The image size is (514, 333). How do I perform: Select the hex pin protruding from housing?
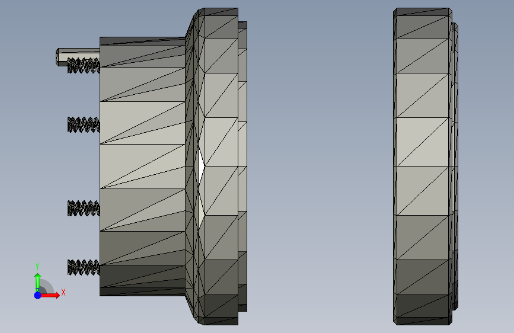click(x=78, y=57)
